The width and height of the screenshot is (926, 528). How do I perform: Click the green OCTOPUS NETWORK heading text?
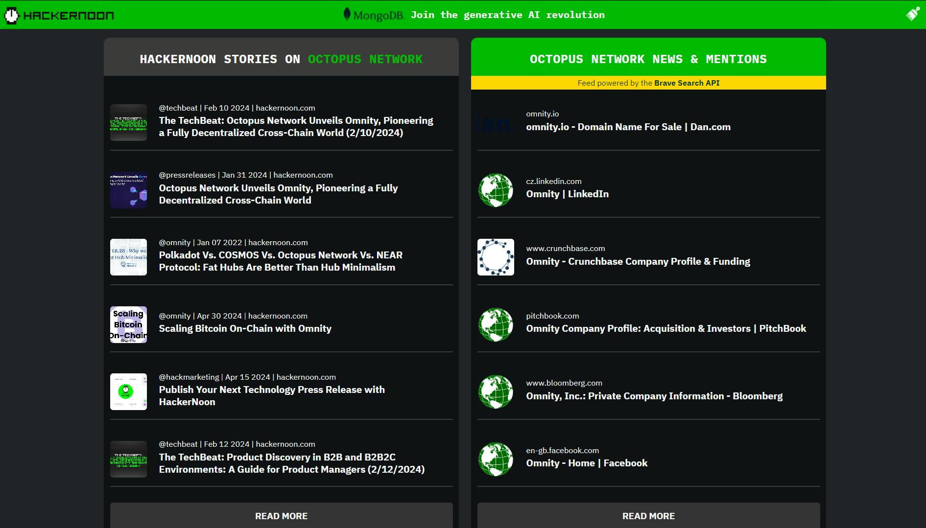pos(365,59)
